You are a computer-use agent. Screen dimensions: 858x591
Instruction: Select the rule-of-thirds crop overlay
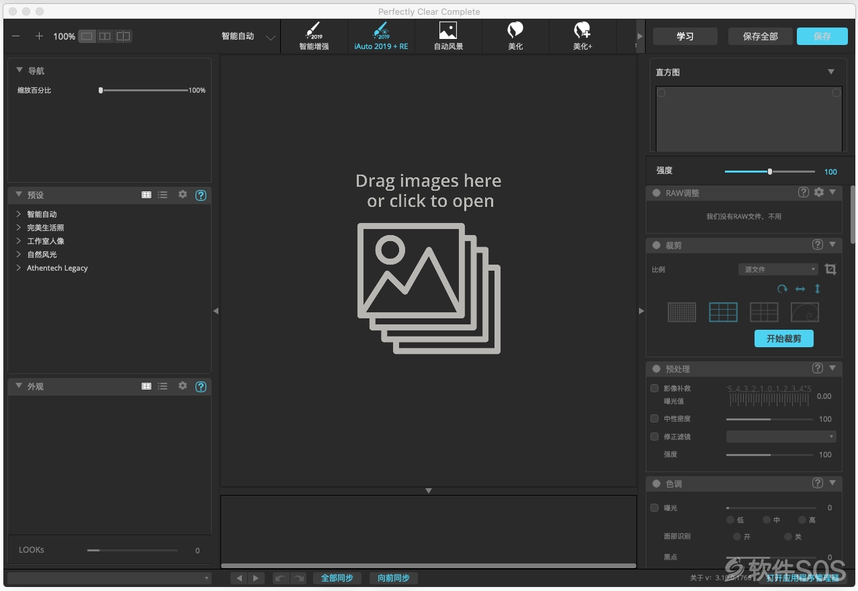(x=723, y=312)
